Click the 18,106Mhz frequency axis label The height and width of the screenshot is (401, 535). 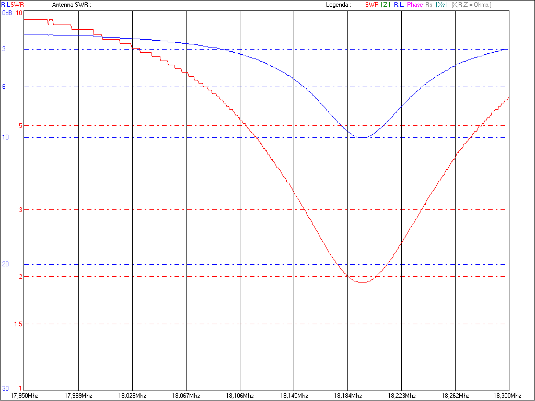(x=241, y=396)
